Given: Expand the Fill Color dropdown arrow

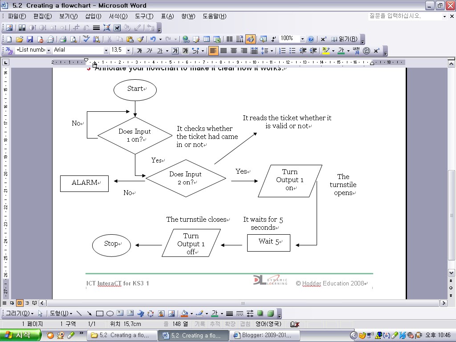Looking at the screenshot, I should tap(191, 313).
